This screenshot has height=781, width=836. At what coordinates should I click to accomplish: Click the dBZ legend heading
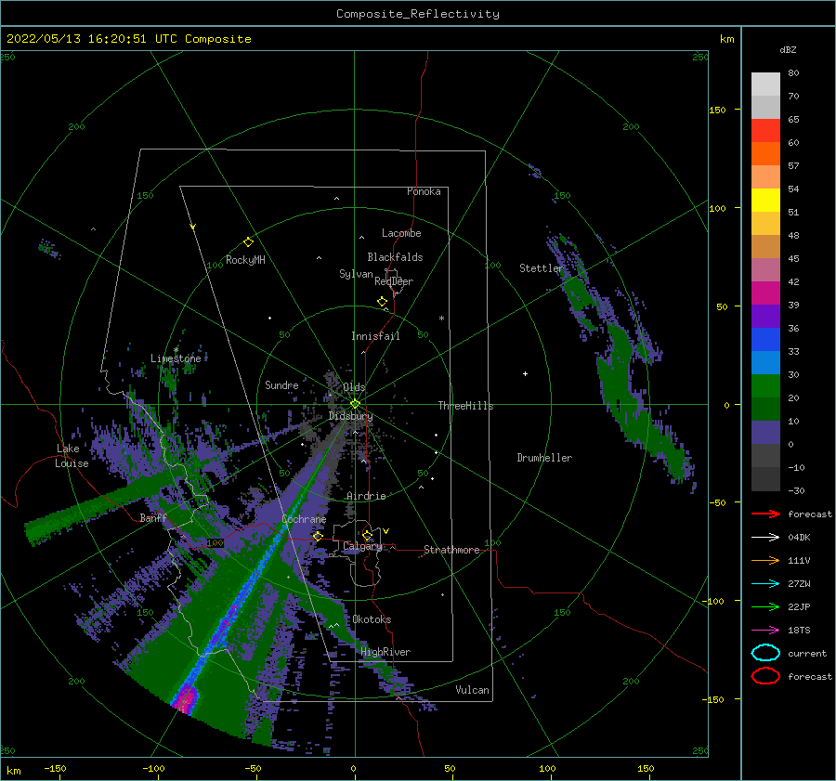pos(788,49)
